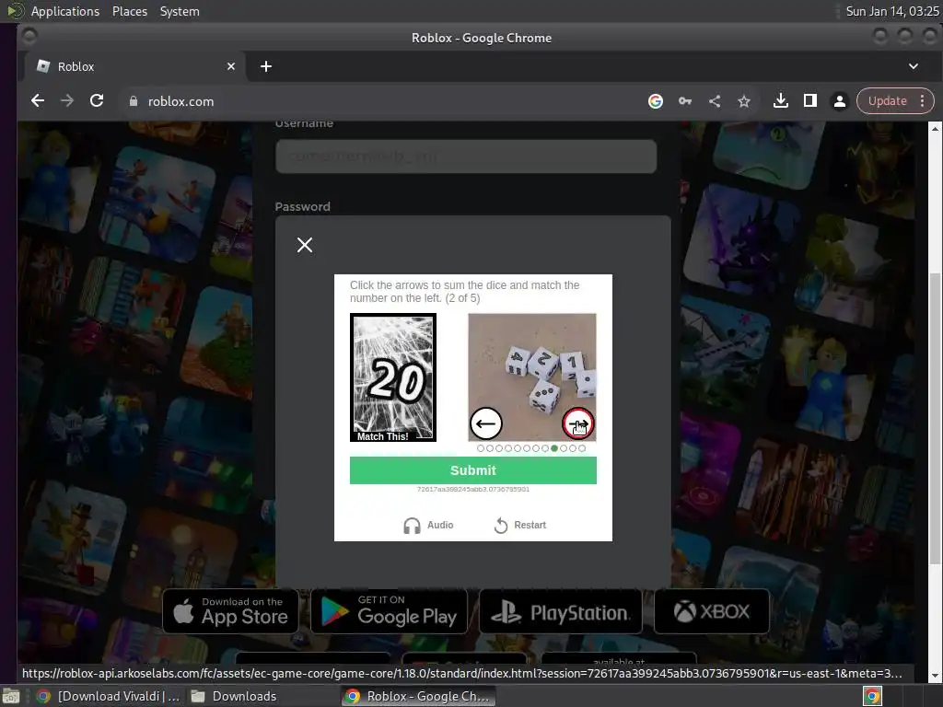Click the left arrow on dice image

click(485, 423)
